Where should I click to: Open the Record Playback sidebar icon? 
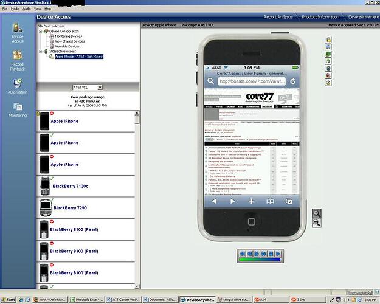17,61
